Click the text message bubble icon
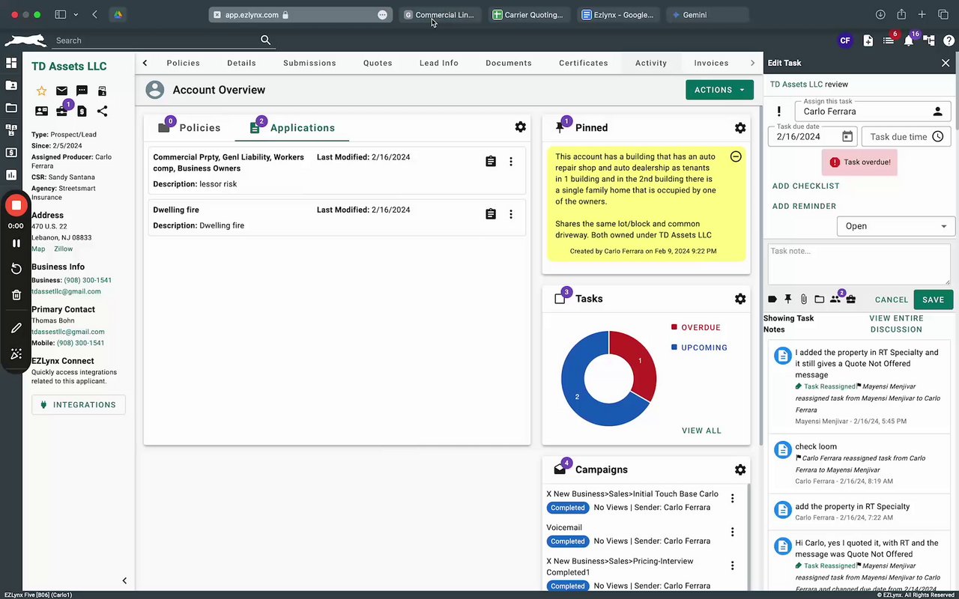This screenshot has height=599, width=959. (82, 91)
